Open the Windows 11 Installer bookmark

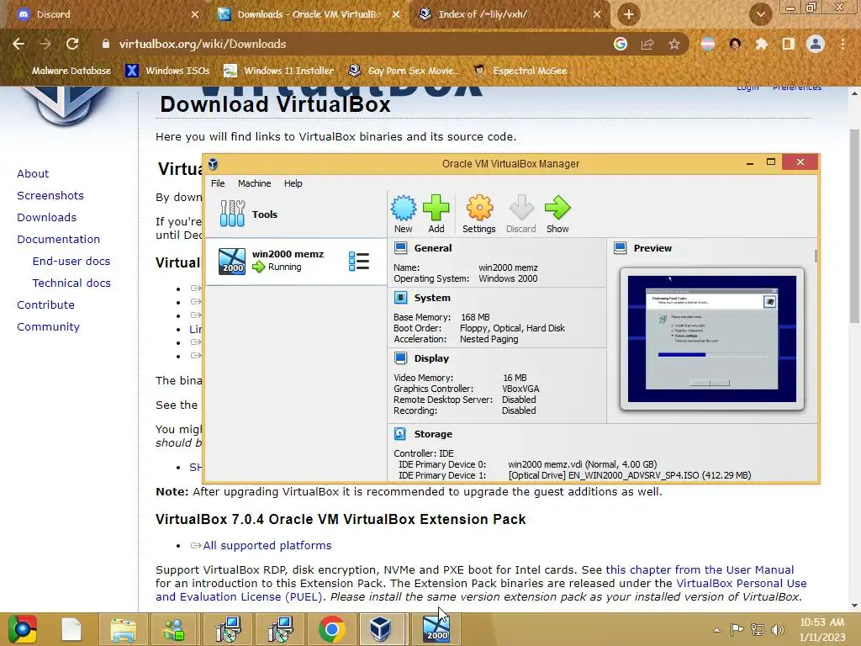click(279, 71)
